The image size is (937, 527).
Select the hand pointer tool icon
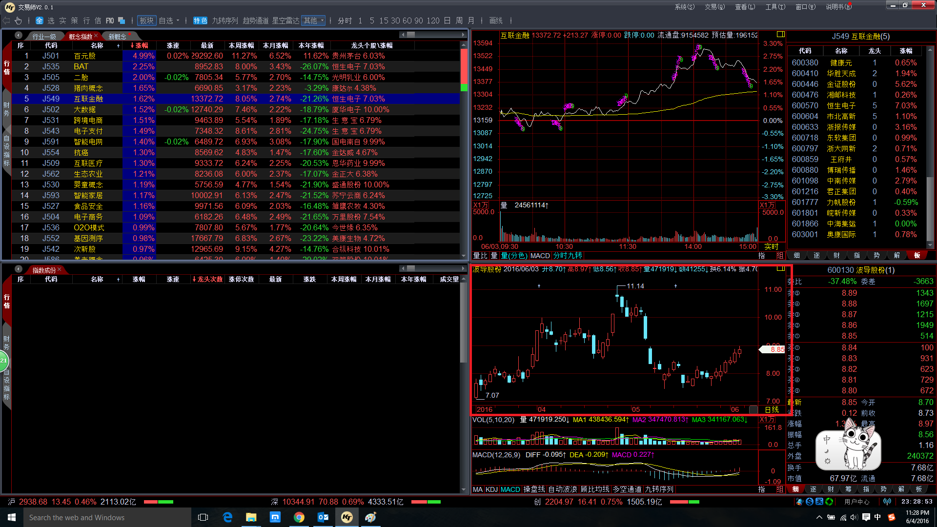click(x=18, y=20)
